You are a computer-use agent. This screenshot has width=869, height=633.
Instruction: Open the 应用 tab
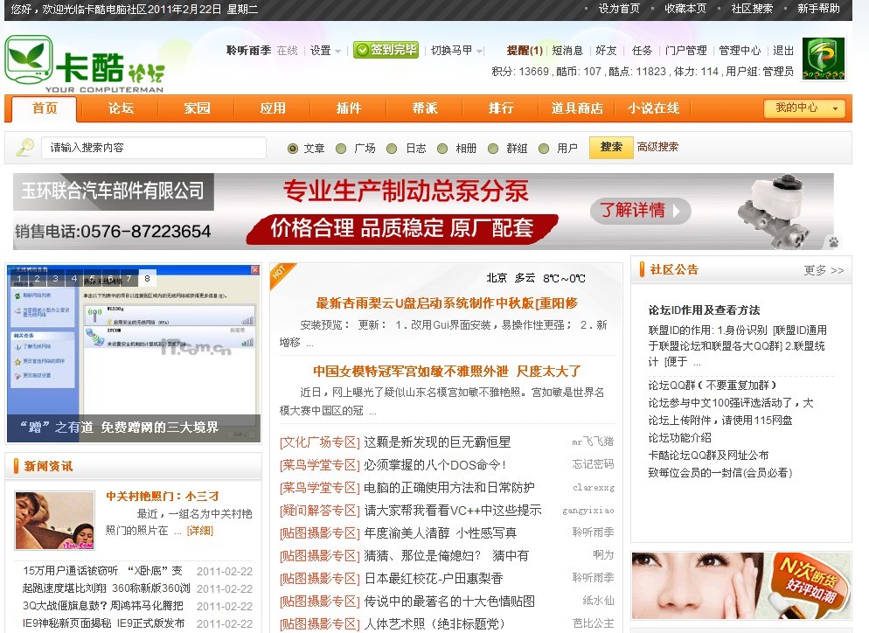(x=274, y=108)
